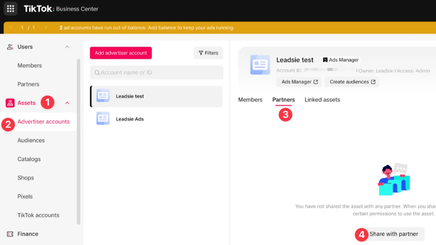
Task: Click the sidebar vertical scrollbar
Action: pos(79,141)
